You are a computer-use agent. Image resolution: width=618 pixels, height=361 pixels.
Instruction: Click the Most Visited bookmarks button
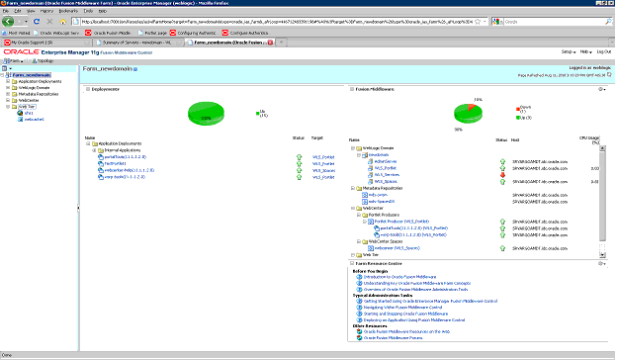[x=16, y=33]
